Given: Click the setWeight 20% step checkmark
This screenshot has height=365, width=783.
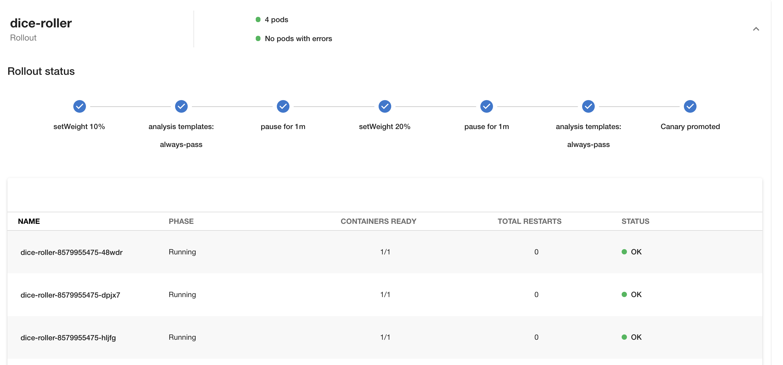Looking at the screenshot, I should 384,106.
